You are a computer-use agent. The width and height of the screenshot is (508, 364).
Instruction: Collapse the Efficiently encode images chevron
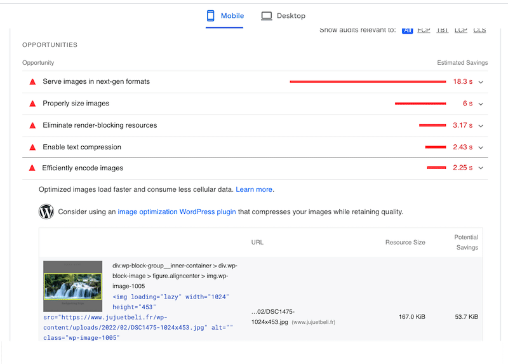[x=481, y=168]
